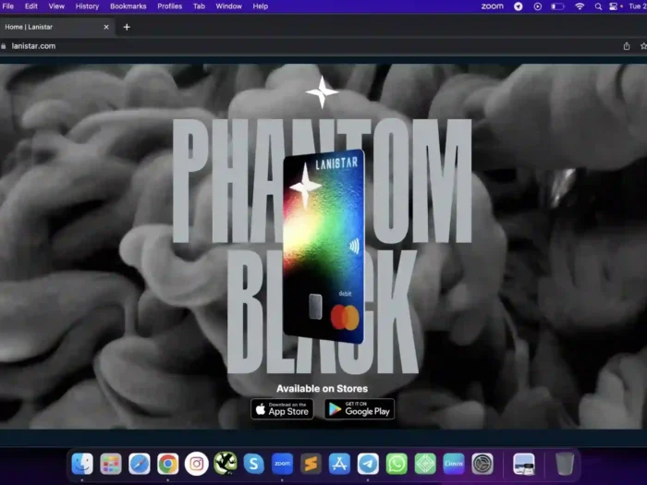Click Download on the App Store button
This screenshot has width=647, height=485.
[x=282, y=409]
